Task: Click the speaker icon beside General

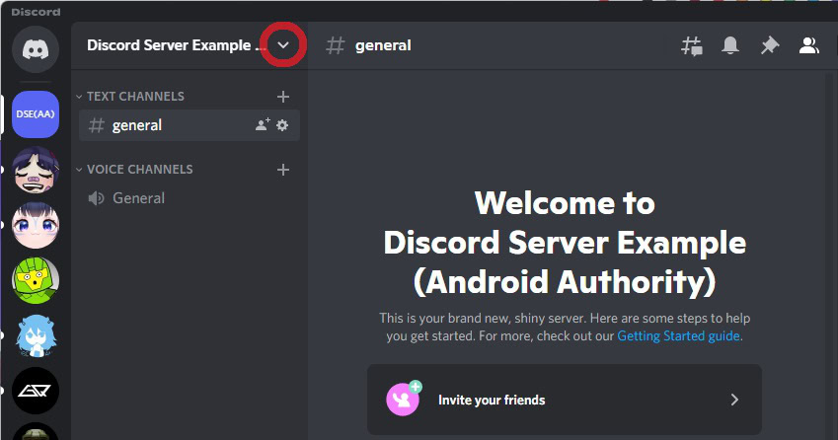Action: (x=96, y=198)
